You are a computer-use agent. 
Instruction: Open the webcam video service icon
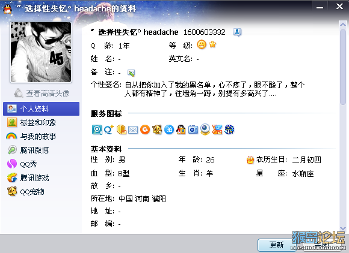(205, 129)
